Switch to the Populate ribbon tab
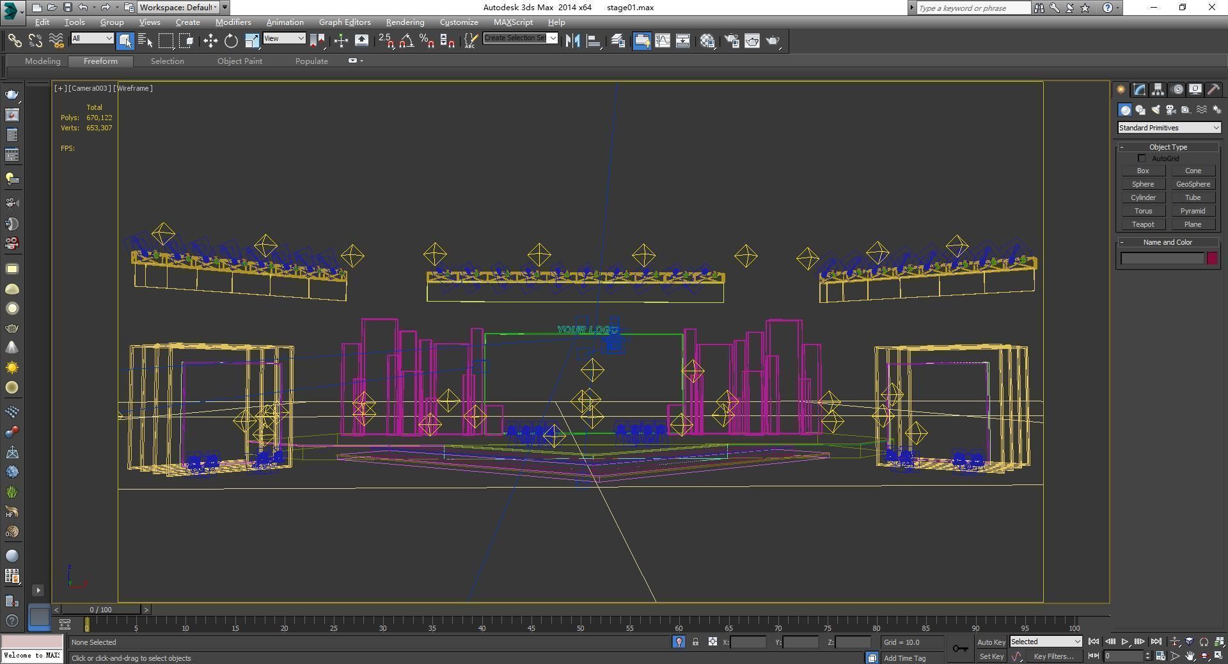The width and height of the screenshot is (1228, 664). [311, 61]
